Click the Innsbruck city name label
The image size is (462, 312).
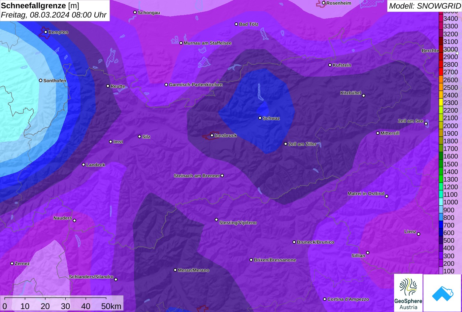click(226, 135)
